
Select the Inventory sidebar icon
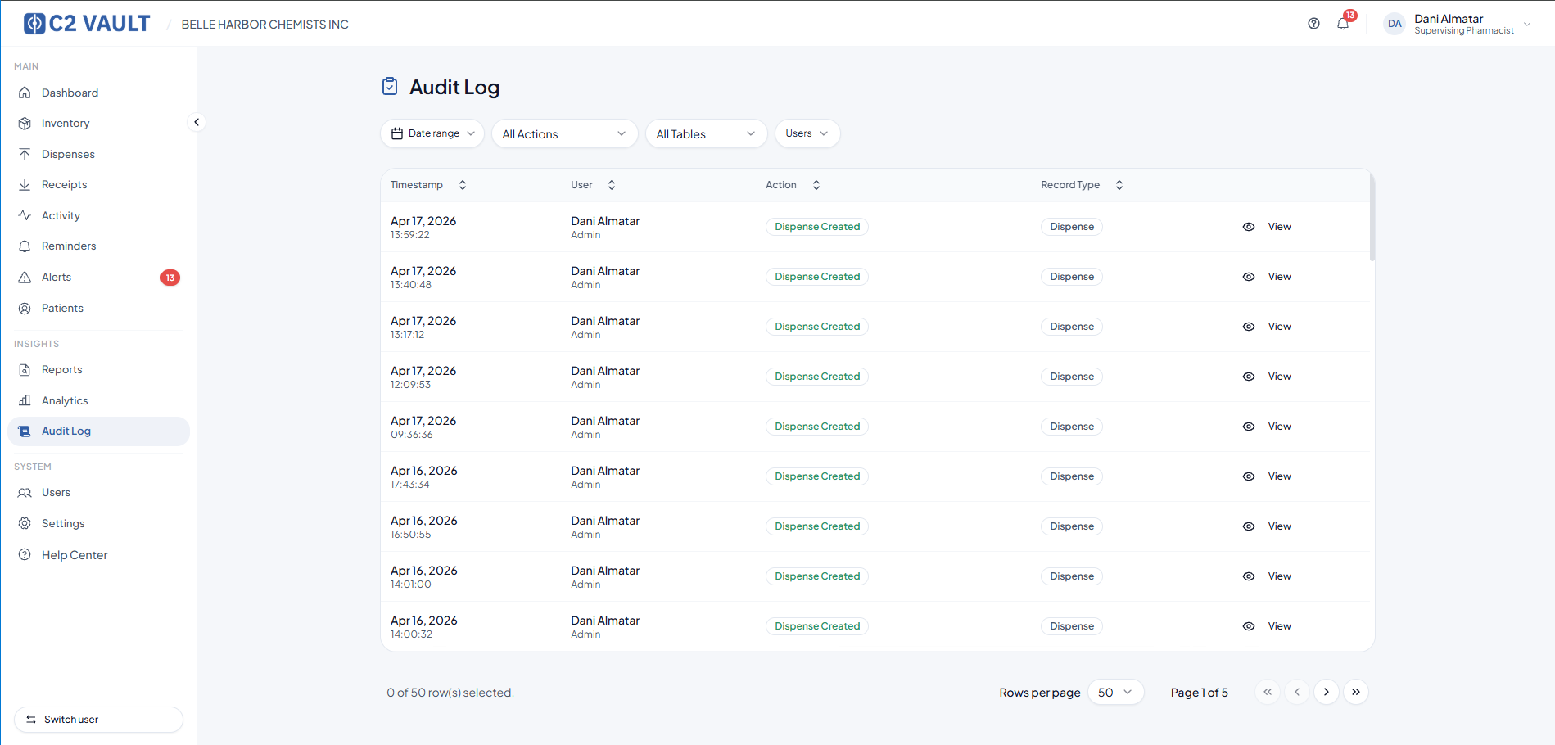pyautogui.click(x=25, y=123)
